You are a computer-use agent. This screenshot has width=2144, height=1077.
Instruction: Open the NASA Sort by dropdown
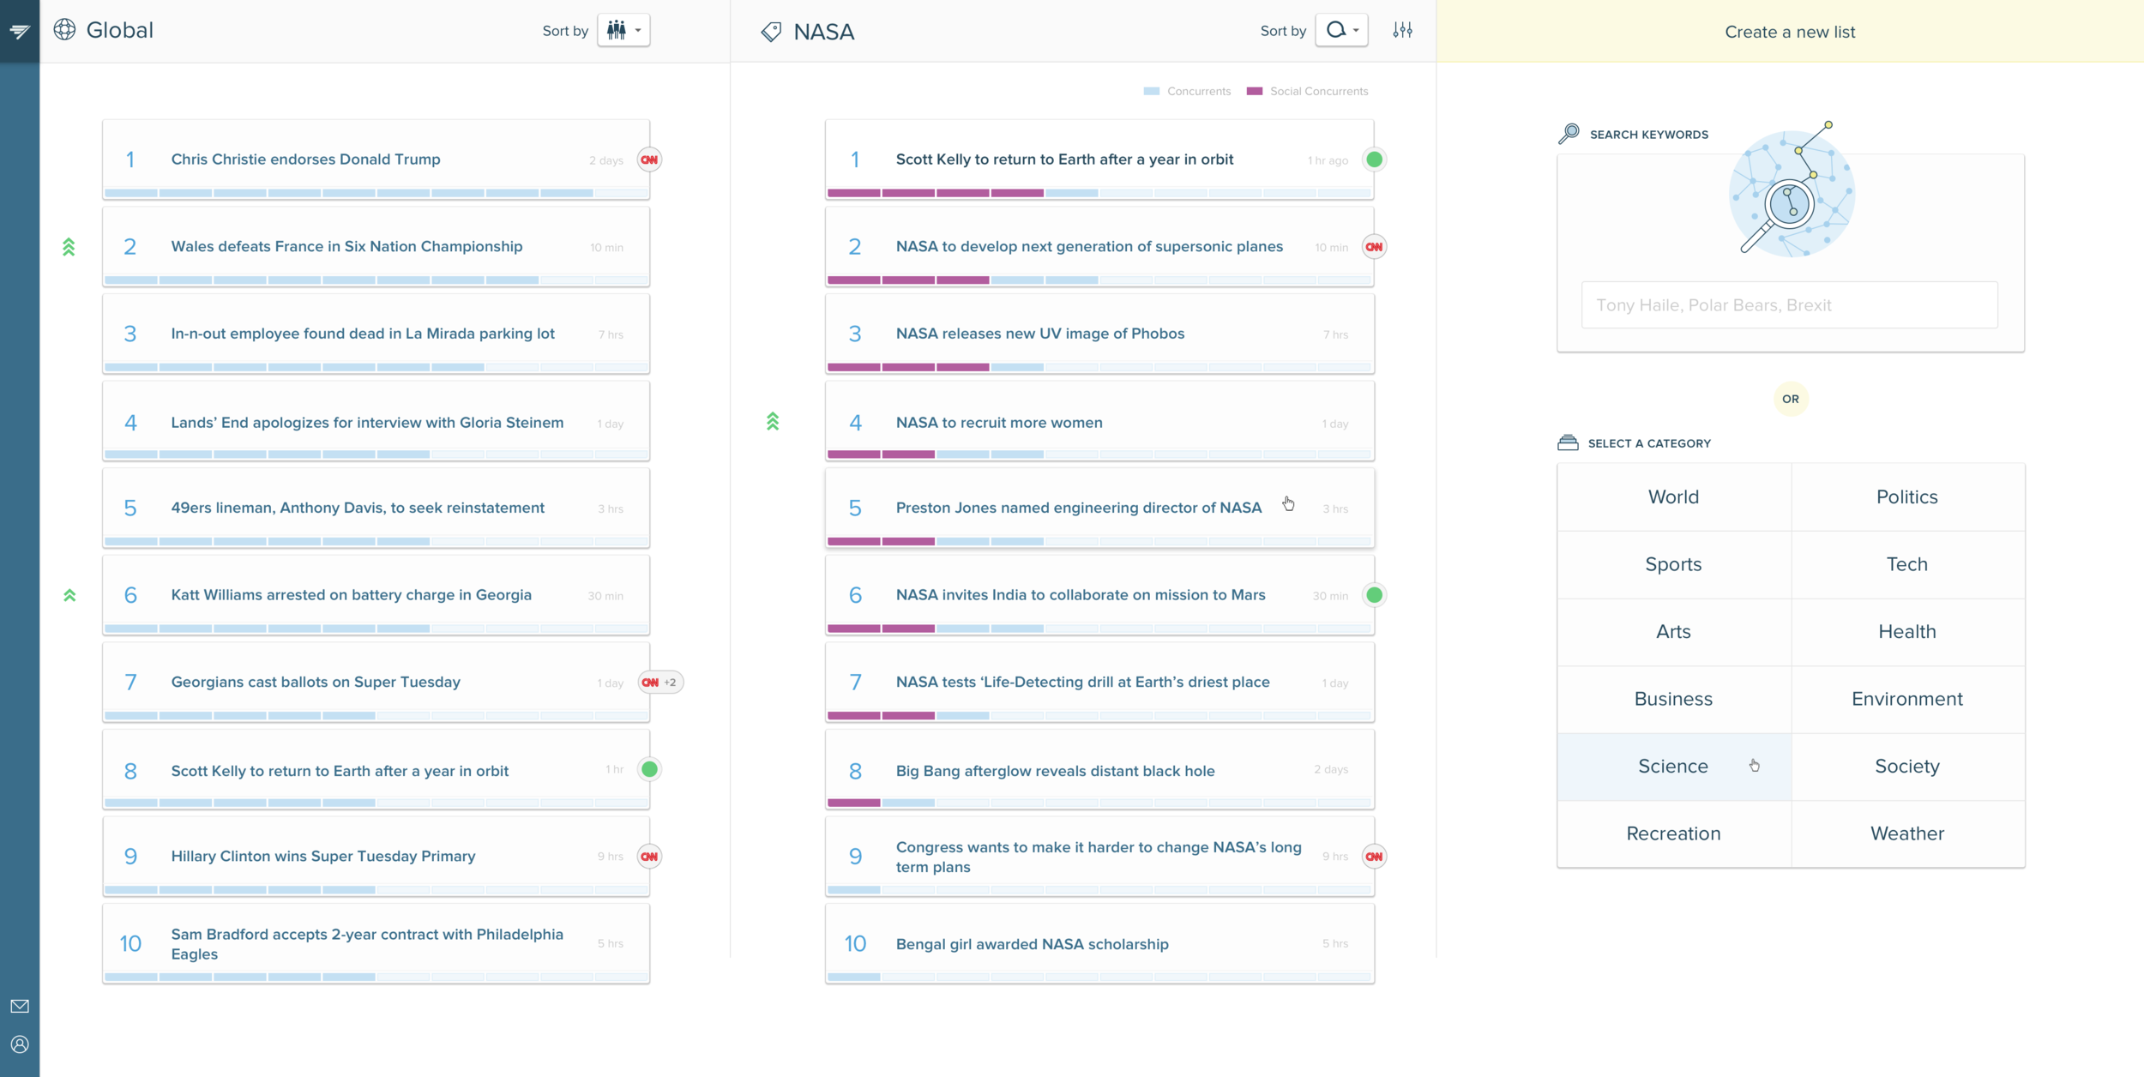(1341, 31)
